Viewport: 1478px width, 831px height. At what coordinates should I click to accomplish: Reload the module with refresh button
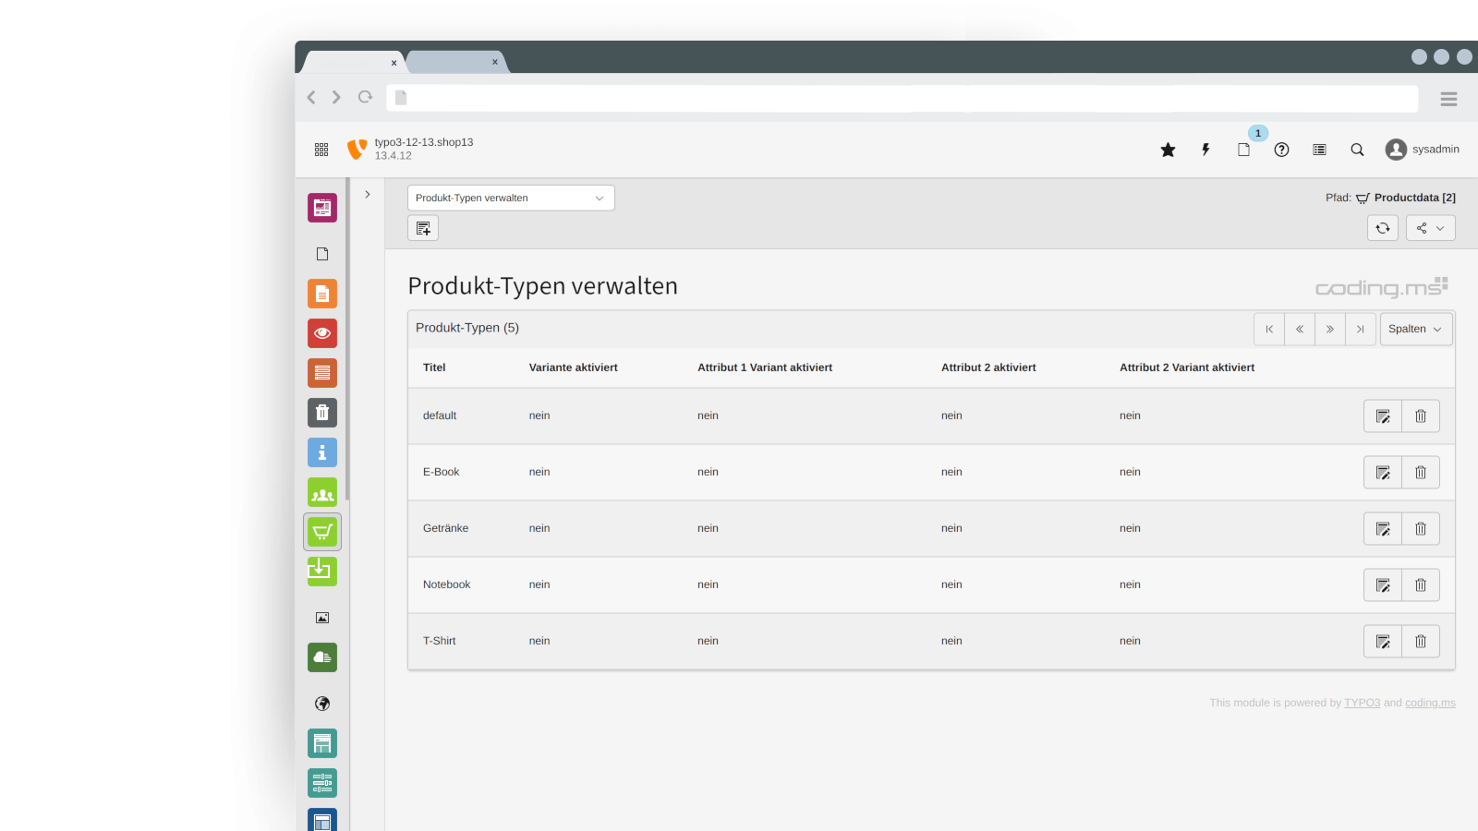point(1383,228)
